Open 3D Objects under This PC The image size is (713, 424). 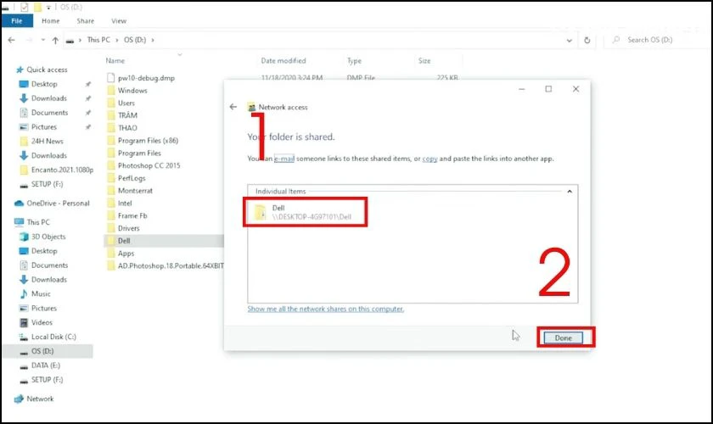[x=42, y=237]
